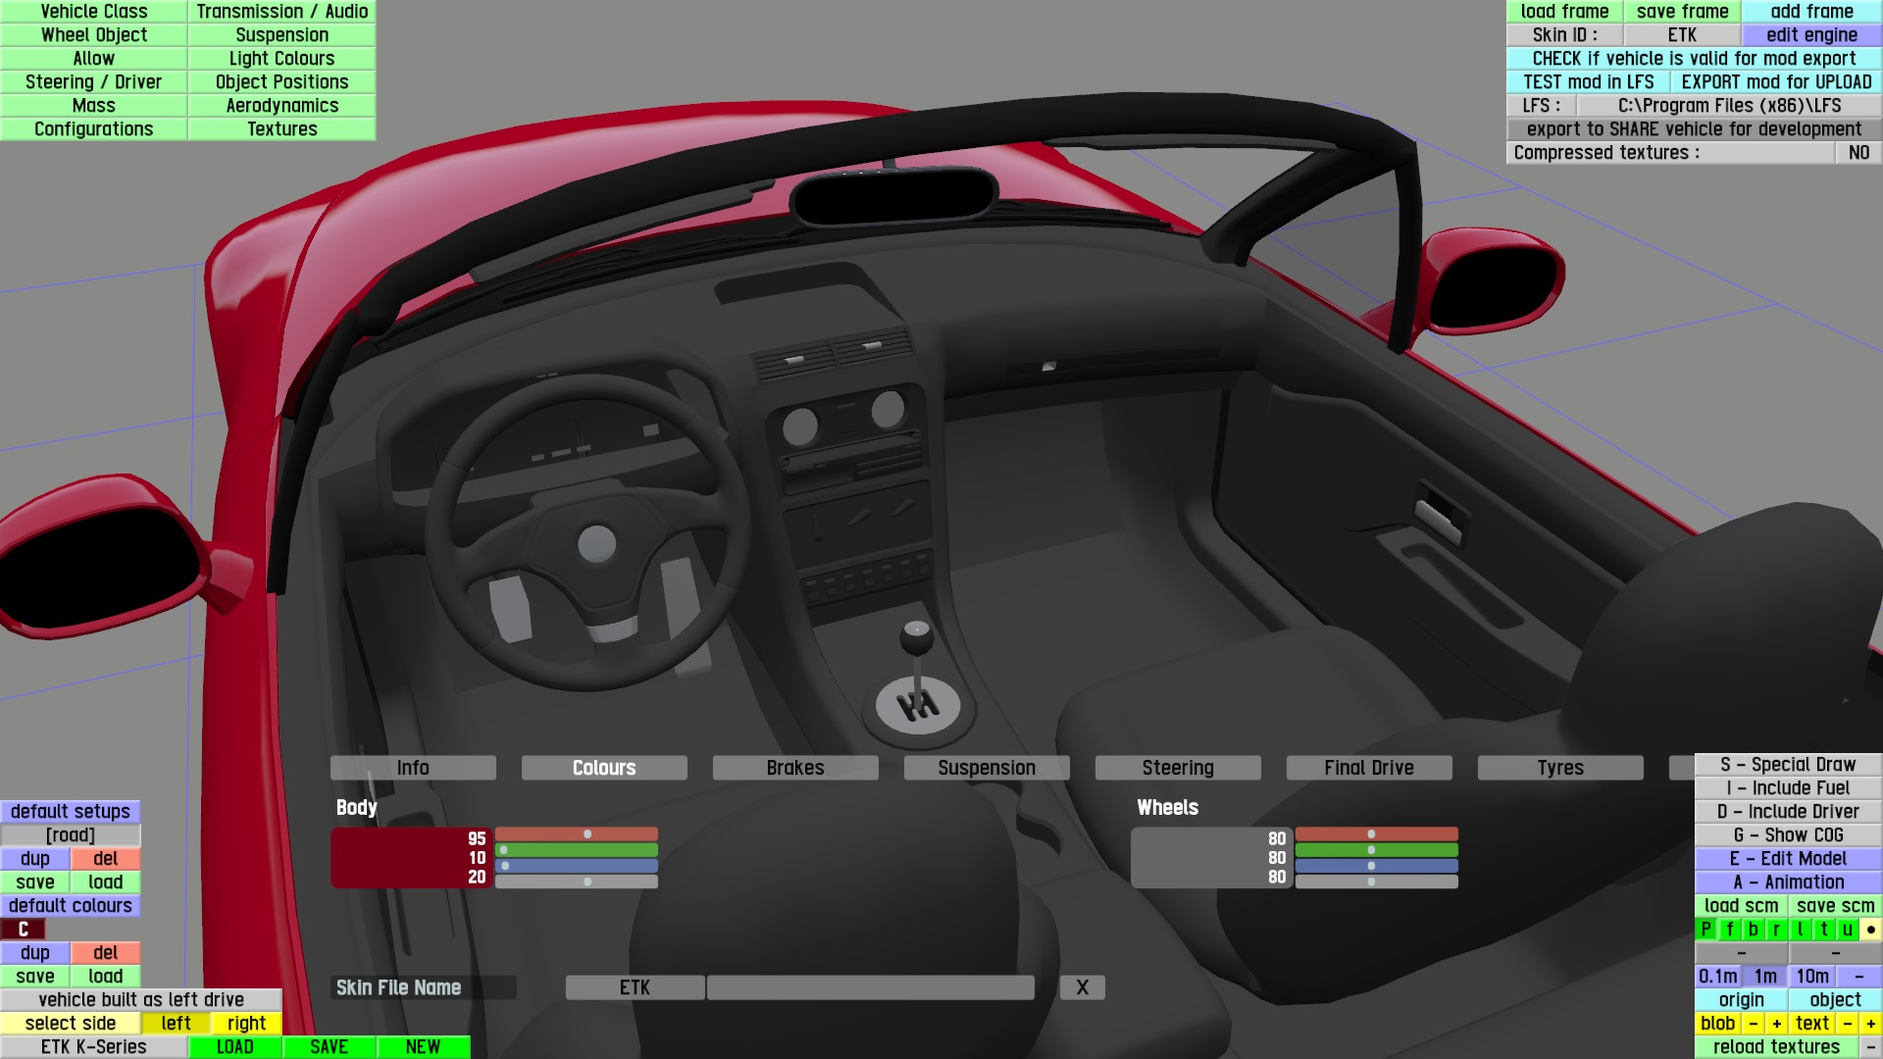Click the dark red C colour swatch
The height and width of the screenshot is (1059, 1883).
[x=24, y=930]
